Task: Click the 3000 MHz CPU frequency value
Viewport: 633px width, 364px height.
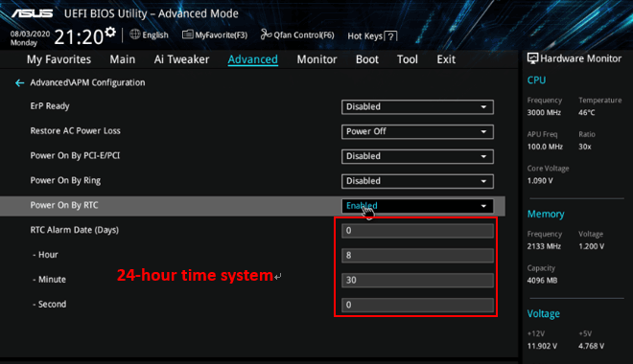Action: (x=544, y=112)
